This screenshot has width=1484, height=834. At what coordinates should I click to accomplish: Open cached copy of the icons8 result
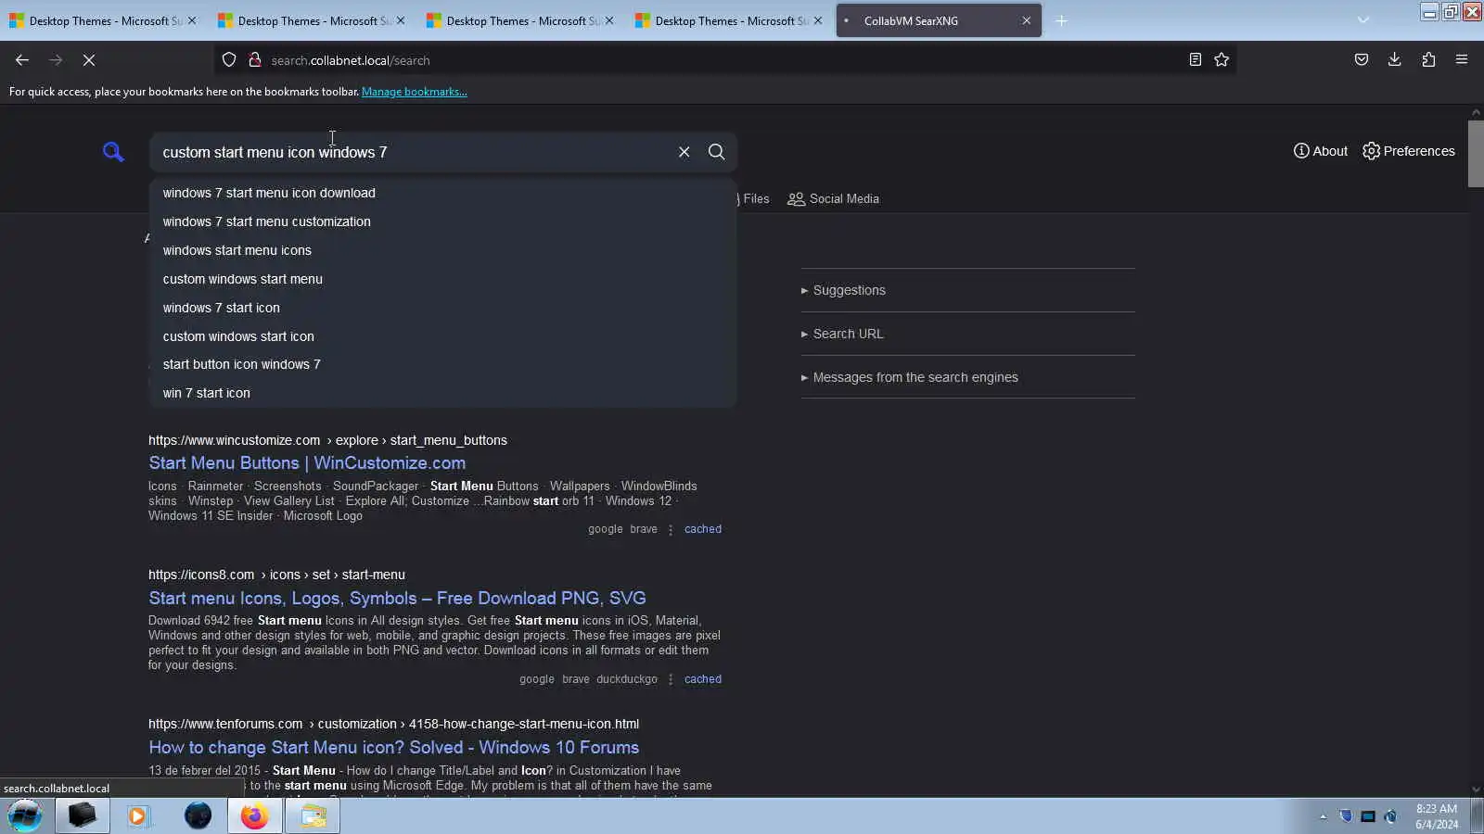click(703, 680)
